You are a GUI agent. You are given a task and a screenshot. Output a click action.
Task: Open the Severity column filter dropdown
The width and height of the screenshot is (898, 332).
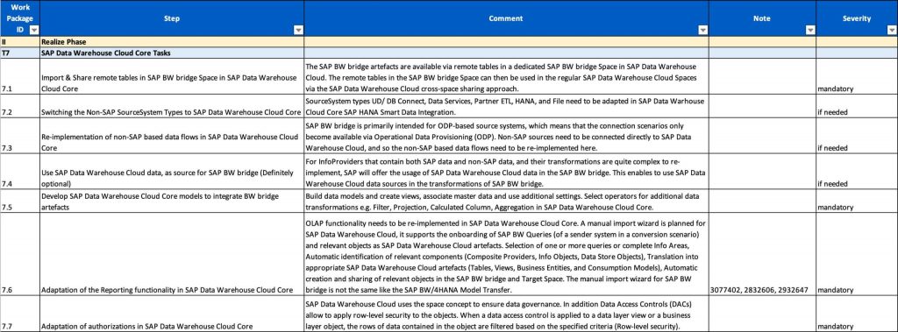(x=891, y=30)
